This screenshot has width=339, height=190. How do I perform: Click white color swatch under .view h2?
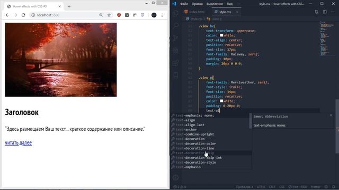point(221,35)
